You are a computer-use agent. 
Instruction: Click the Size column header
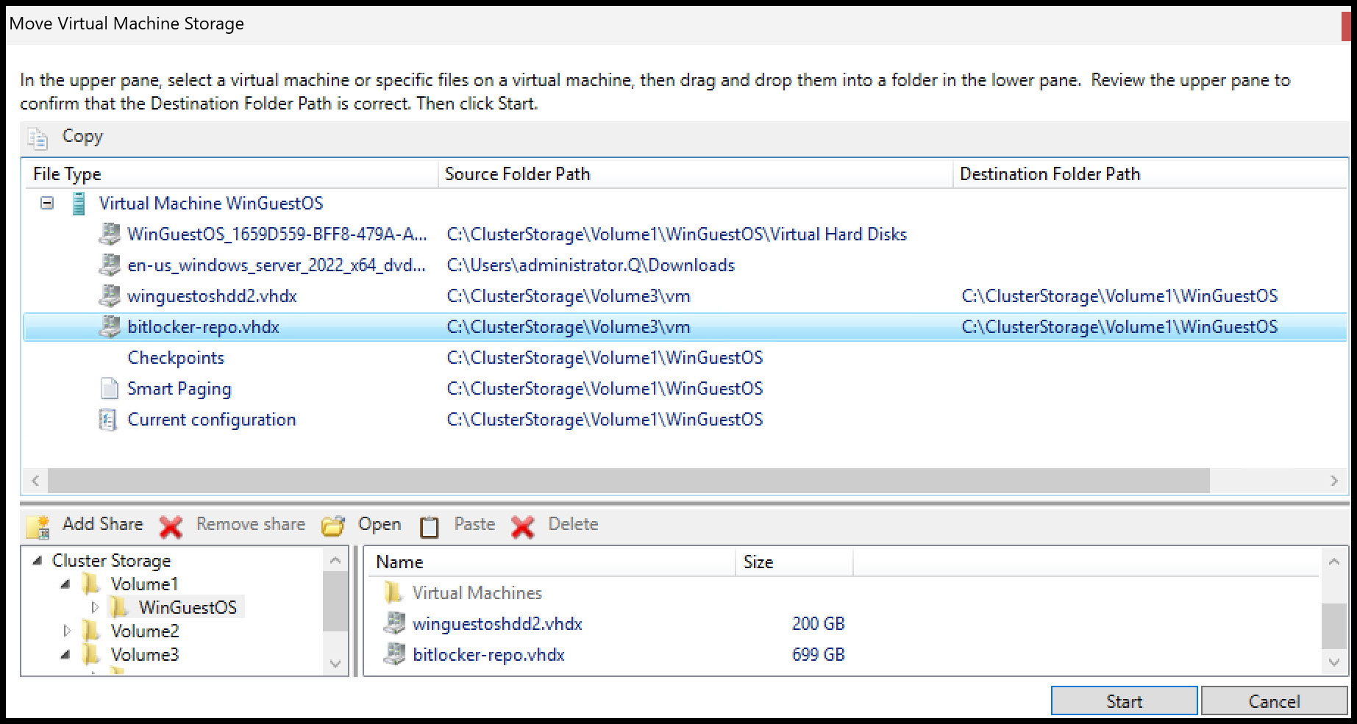click(x=794, y=562)
